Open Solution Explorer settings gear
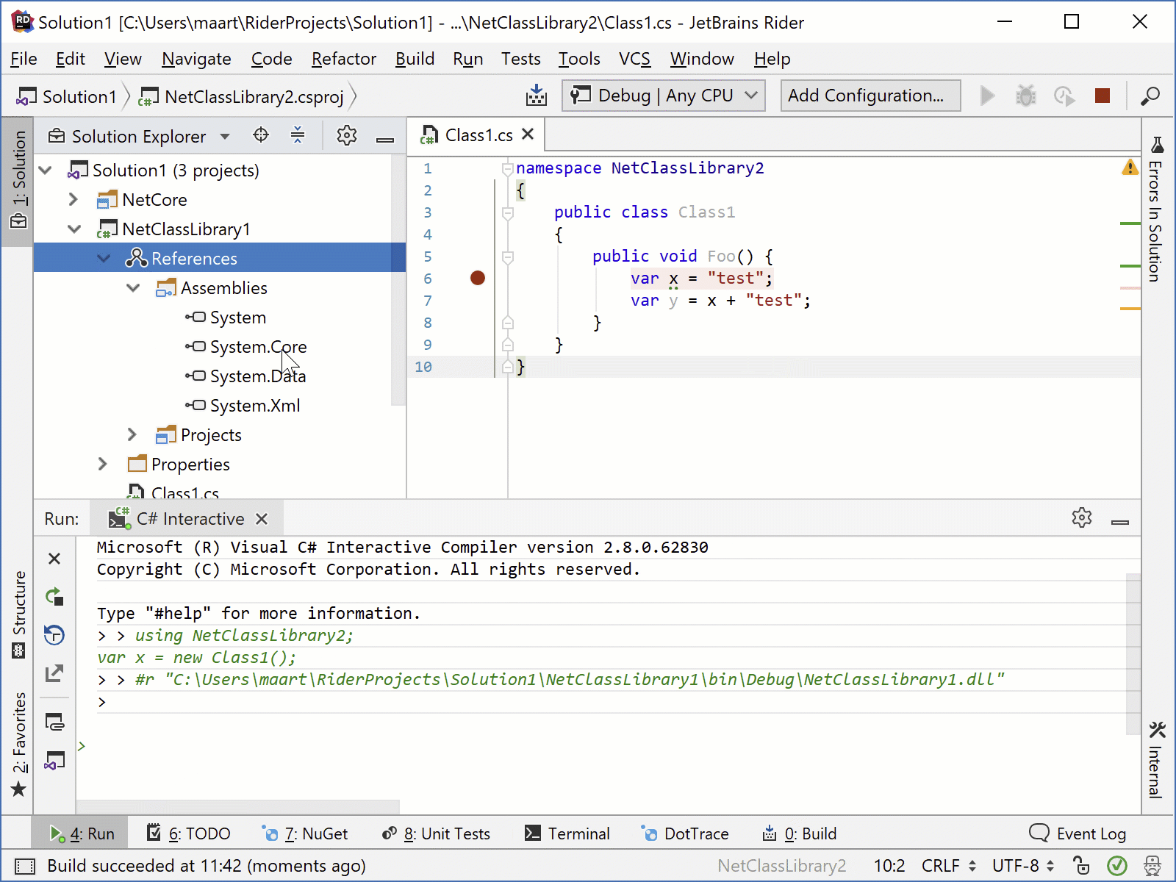This screenshot has height=882, width=1176. tap(346, 135)
